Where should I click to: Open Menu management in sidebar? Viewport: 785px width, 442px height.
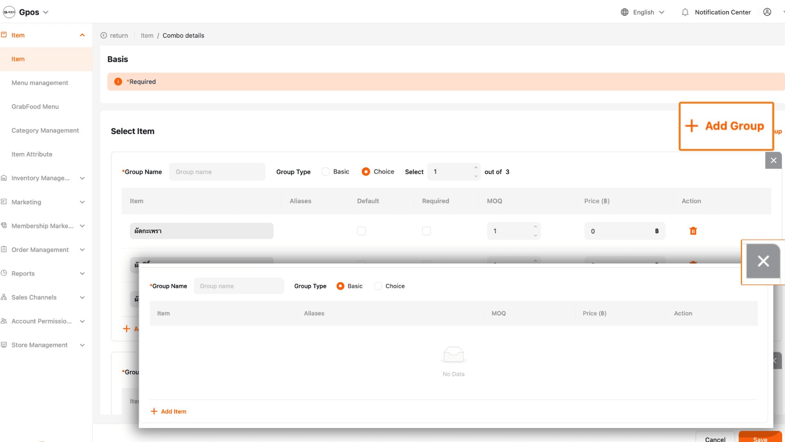pos(40,83)
